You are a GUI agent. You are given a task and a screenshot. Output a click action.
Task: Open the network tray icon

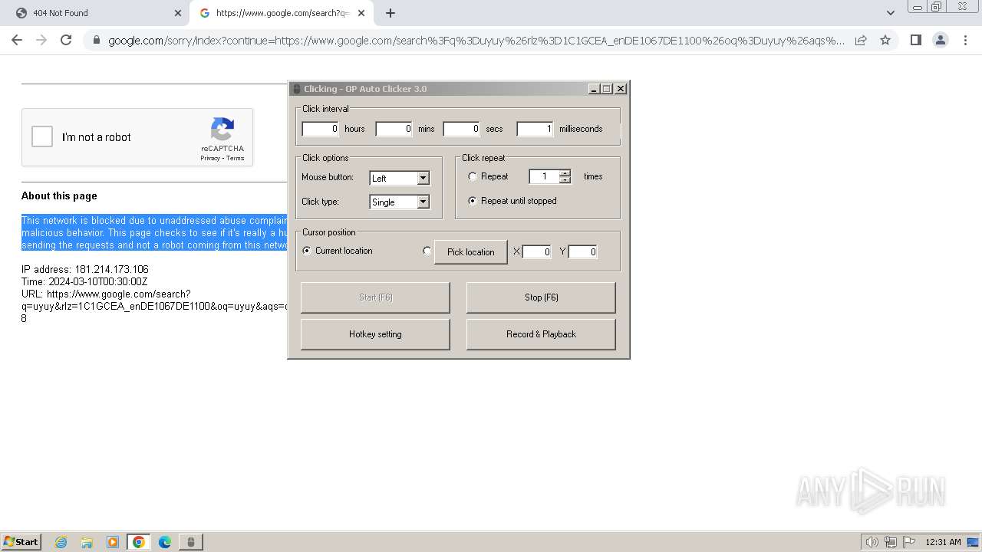click(891, 542)
